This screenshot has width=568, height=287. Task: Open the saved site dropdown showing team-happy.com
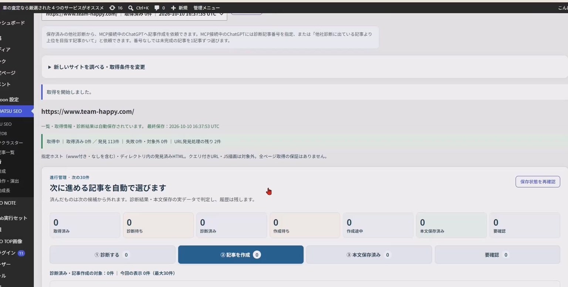coord(134,14)
